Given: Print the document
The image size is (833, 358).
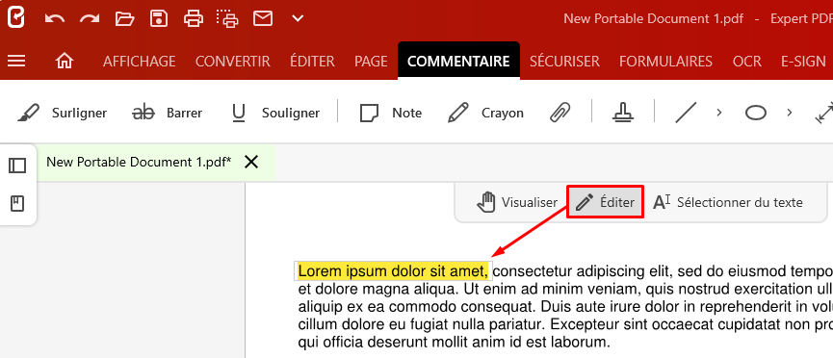Looking at the screenshot, I should tap(194, 19).
